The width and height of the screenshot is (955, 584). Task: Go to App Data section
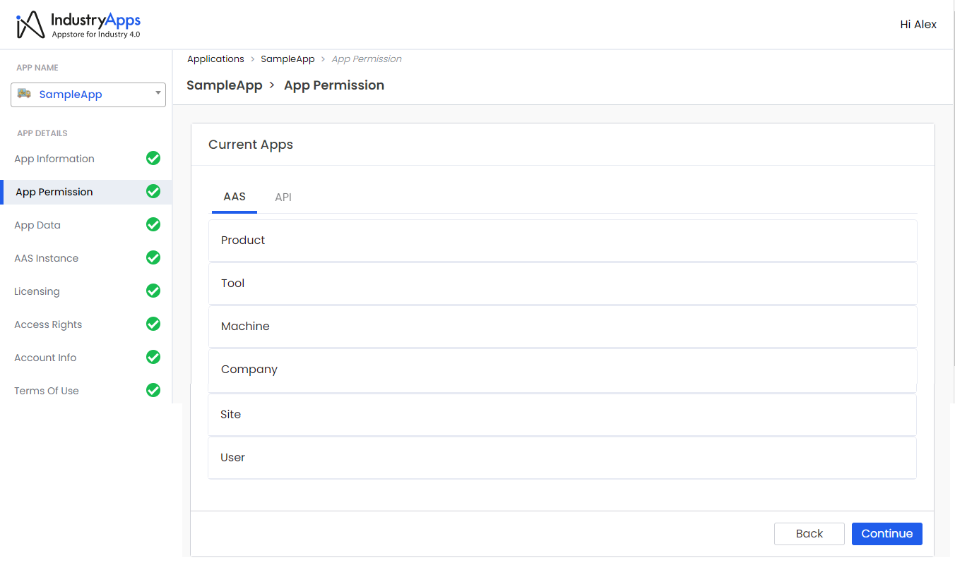(x=37, y=225)
